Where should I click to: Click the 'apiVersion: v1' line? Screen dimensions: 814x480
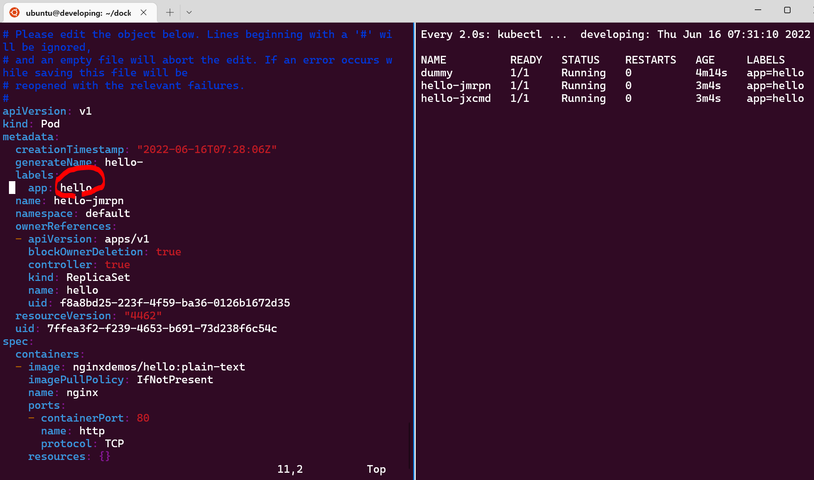[47, 111]
